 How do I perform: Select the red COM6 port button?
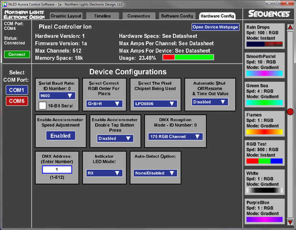[17, 101]
